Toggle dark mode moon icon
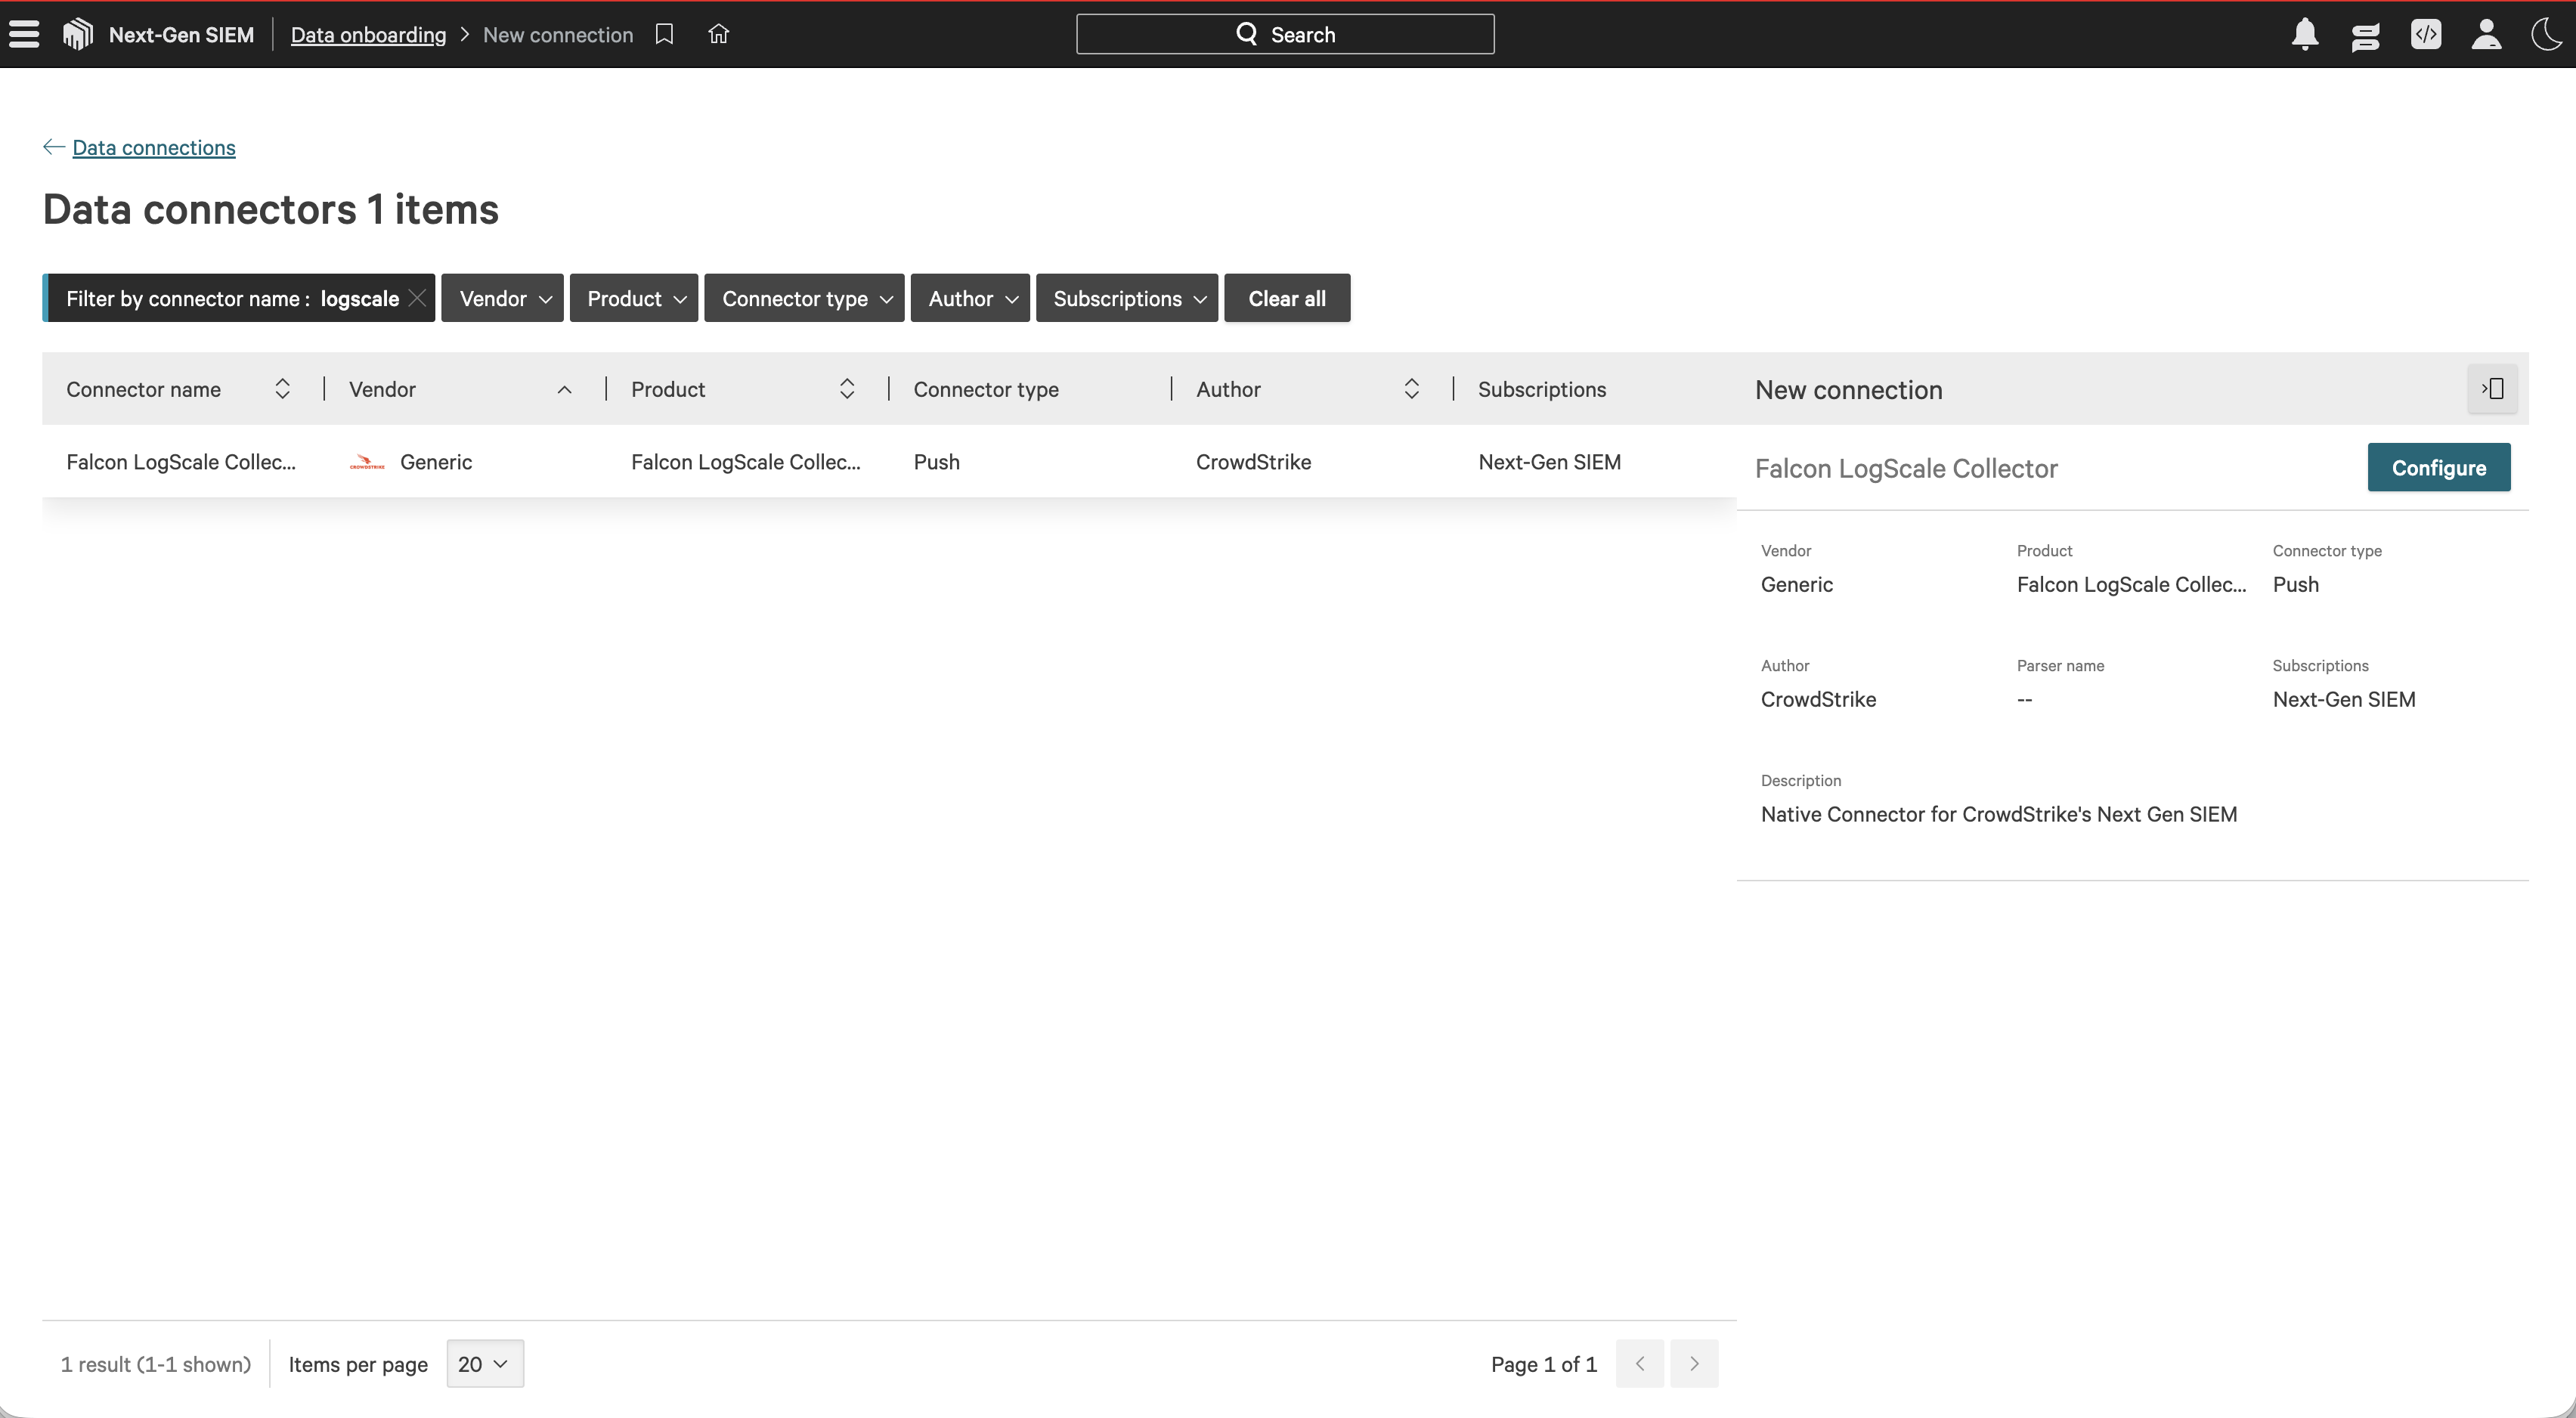 click(2547, 34)
